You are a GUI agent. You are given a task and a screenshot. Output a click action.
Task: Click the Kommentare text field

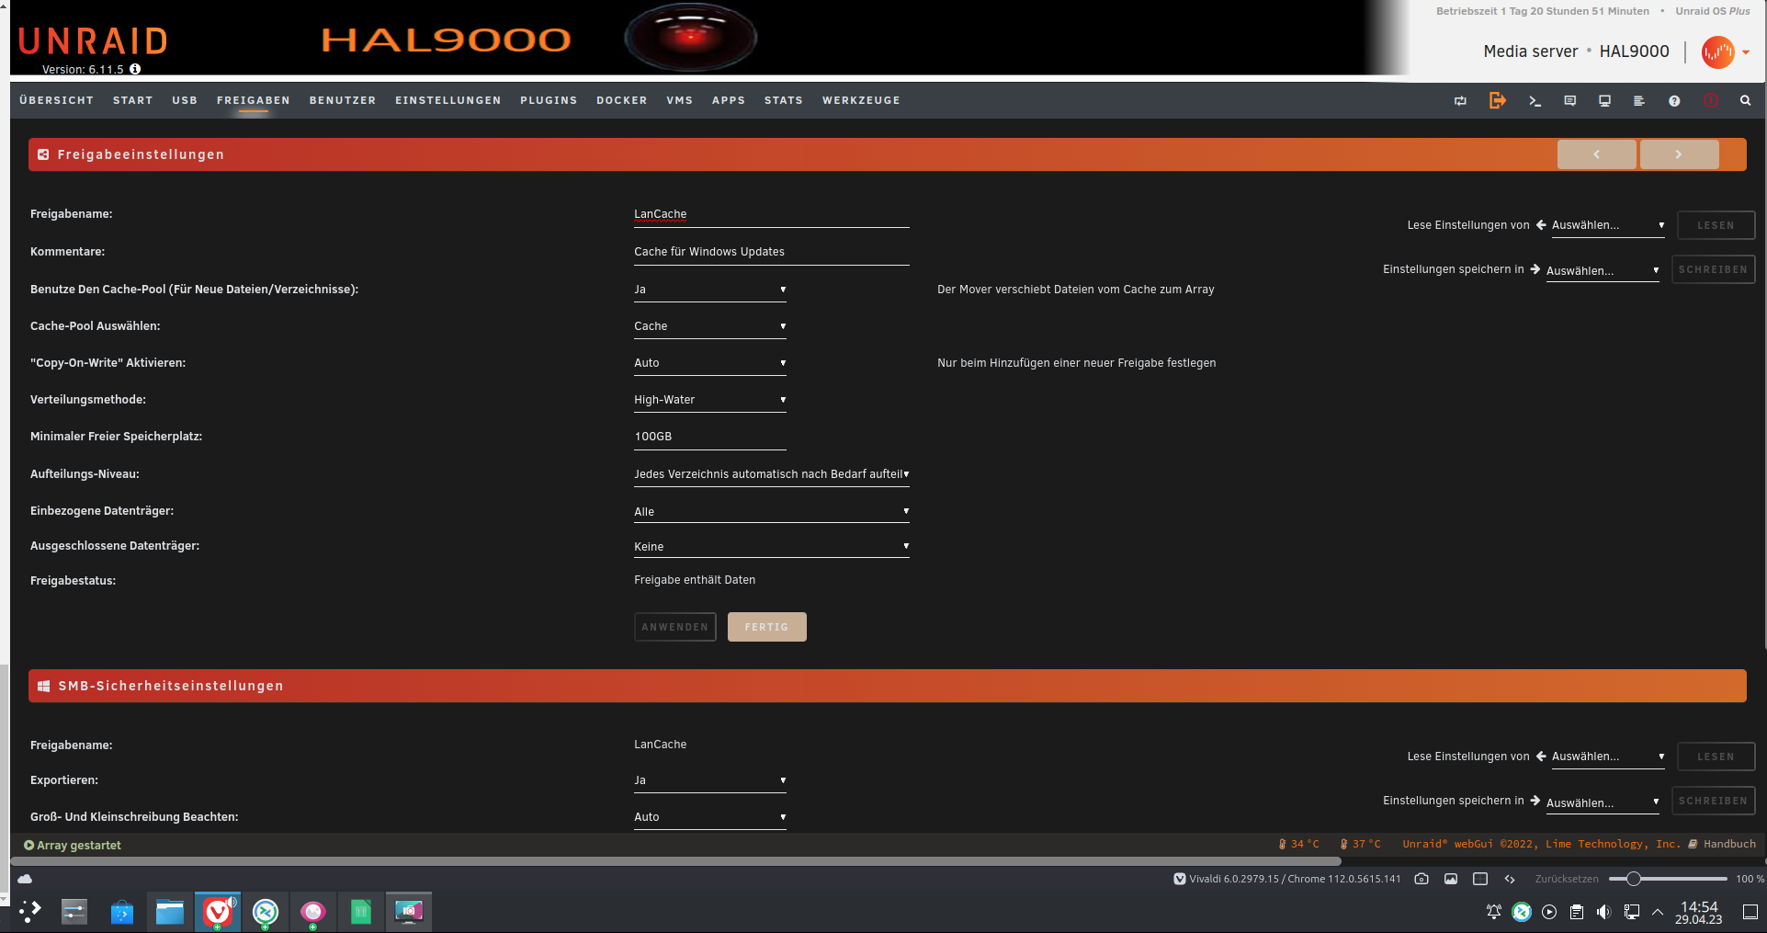pyautogui.click(x=772, y=252)
